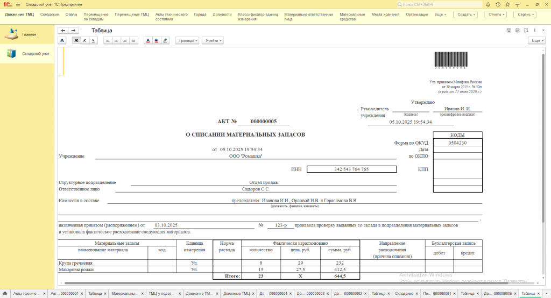Open panel settings lines icon
551x298 pixels.
pos(517,4)
